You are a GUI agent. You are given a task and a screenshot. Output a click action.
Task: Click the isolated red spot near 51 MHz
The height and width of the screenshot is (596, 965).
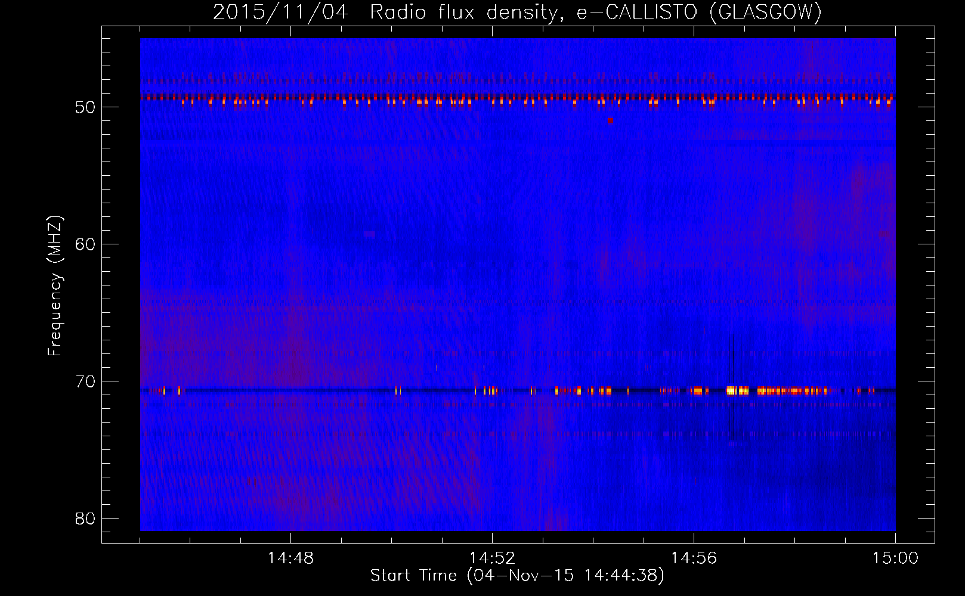click(x=610, y=120)
